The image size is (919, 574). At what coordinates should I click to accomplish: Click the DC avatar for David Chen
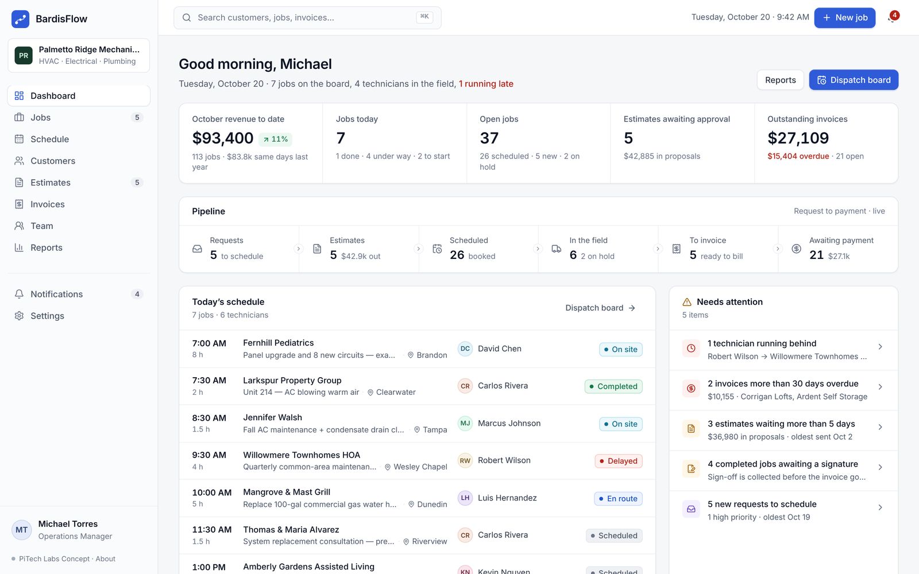tap(465, 348)
